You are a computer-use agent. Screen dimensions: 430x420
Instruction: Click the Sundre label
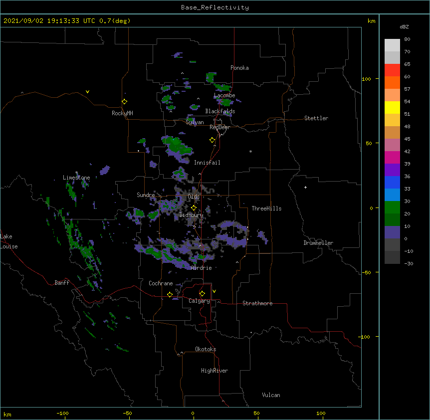pyautogui.click(x=146, y=195)
